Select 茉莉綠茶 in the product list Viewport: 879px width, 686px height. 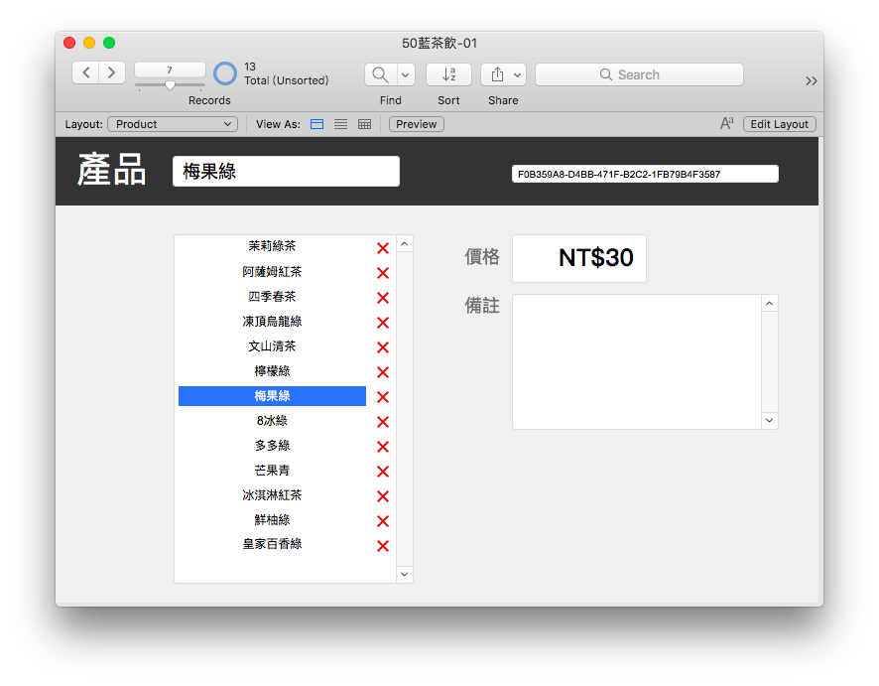tap(272, 246)
